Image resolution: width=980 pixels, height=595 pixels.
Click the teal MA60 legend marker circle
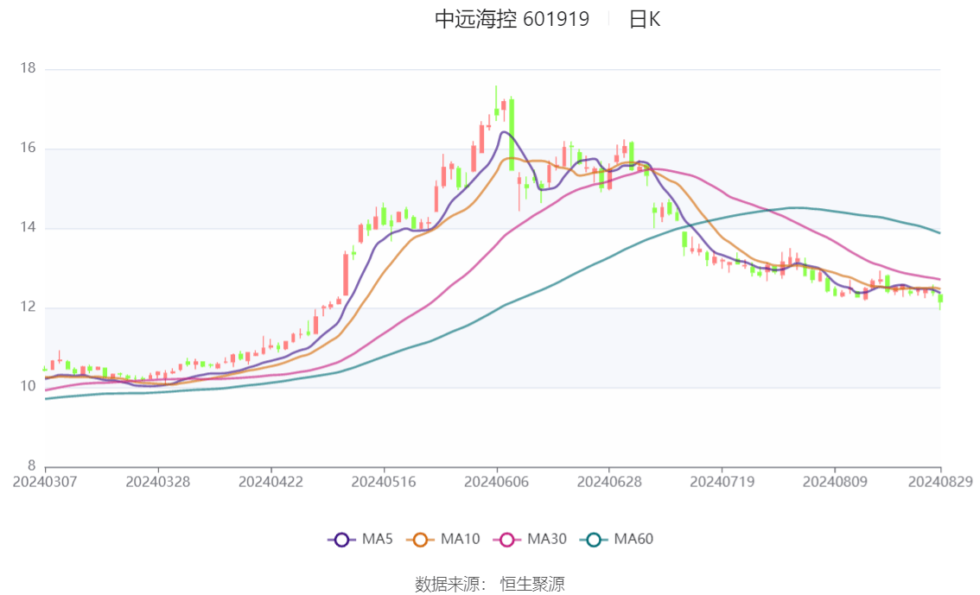pos(594,540)
